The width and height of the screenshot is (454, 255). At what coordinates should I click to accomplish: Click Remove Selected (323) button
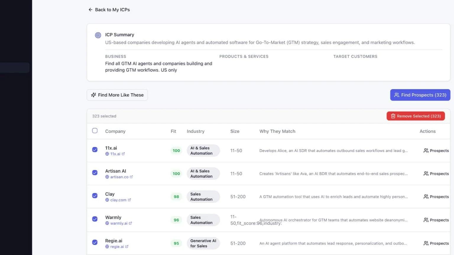click(416, 116)
